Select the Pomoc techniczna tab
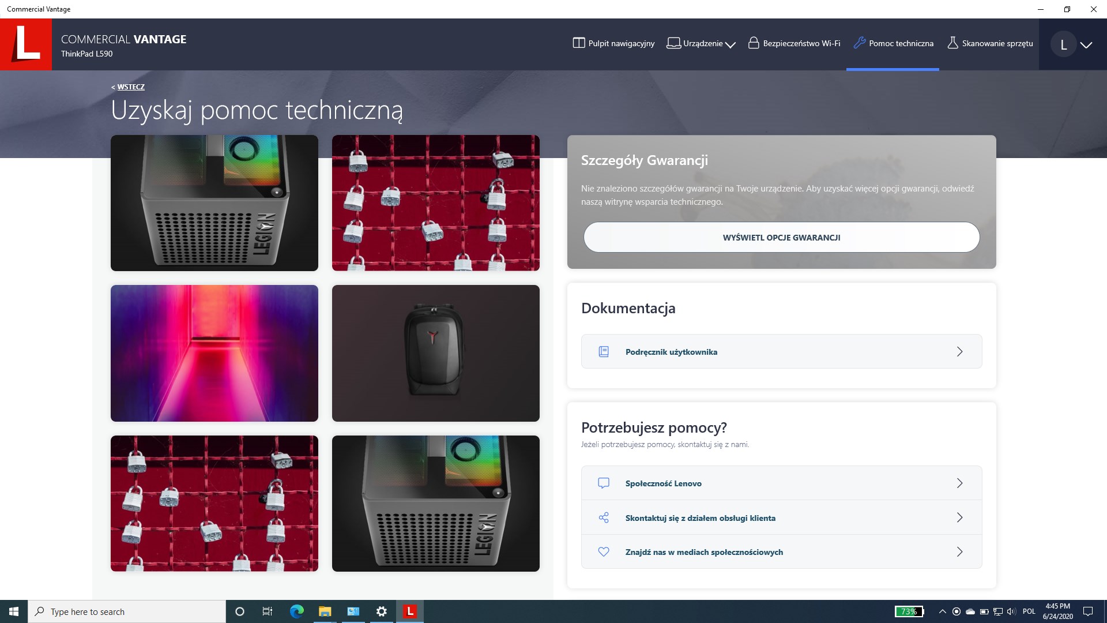The width and height of the screenshot is (1107, 623). [893, 43]
